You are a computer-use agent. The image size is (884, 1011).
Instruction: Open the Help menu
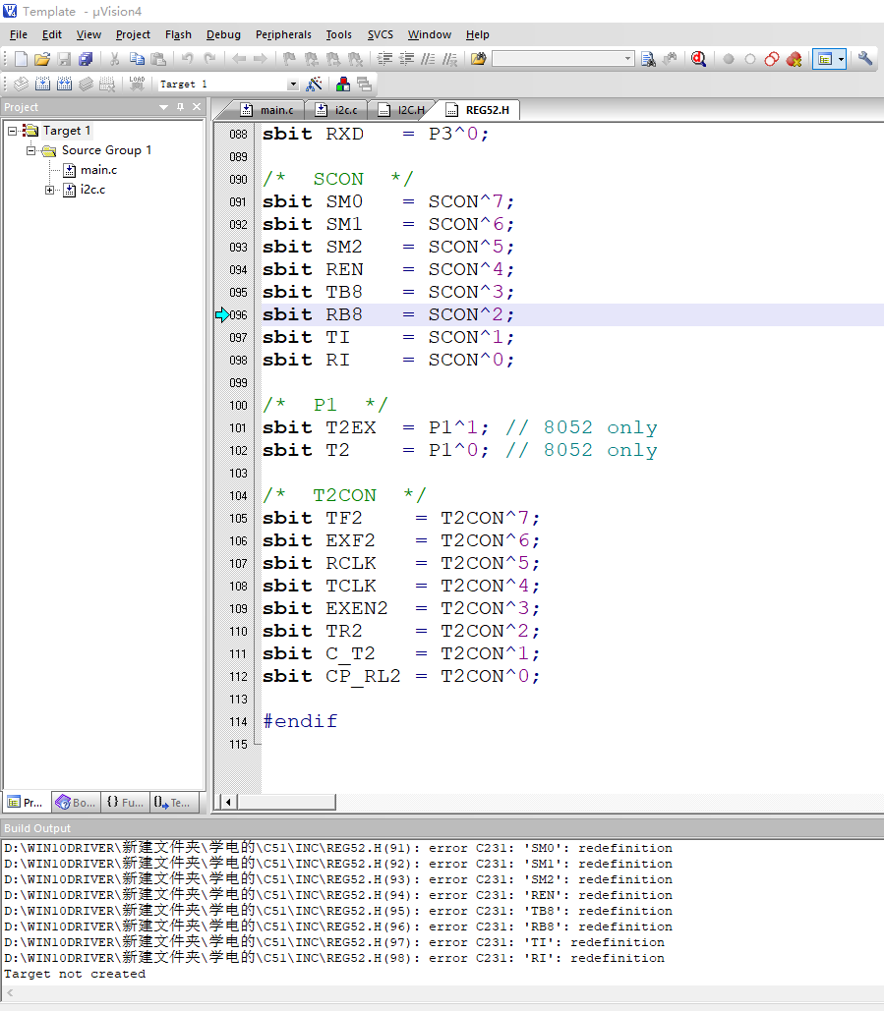478,34
